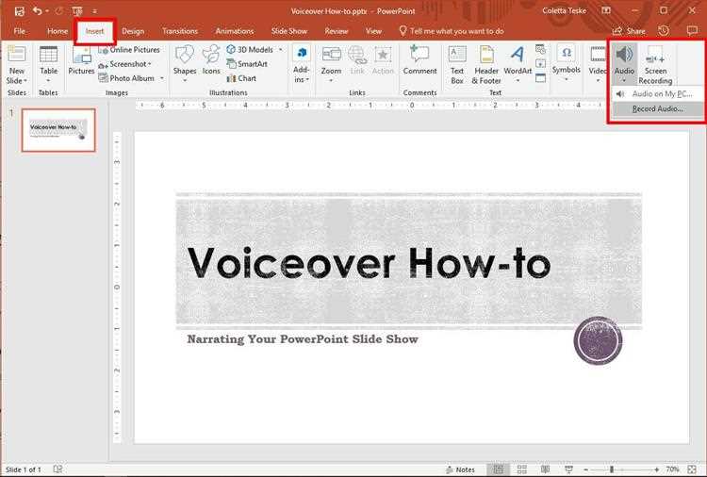Image resolution: width=707 pixels, height=477 pixels.
Task: Switch to Slide Sorter view
Action: pyautogui.click(x=522, y=469)
